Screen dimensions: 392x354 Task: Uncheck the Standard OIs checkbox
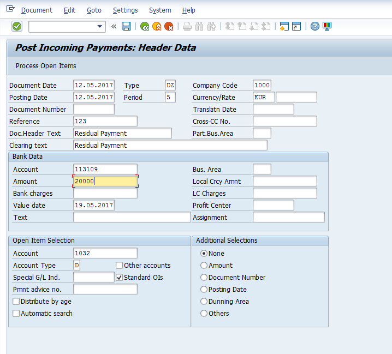(x=120, y=278)
